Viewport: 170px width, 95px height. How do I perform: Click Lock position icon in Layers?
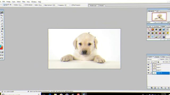coord(156,62)
